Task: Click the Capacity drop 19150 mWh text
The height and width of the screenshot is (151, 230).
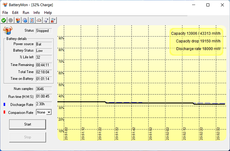Action: 198,41
